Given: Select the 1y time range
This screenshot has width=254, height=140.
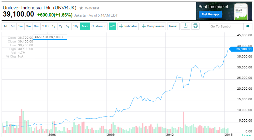Looking at the screenshot, I should point(54,26).
